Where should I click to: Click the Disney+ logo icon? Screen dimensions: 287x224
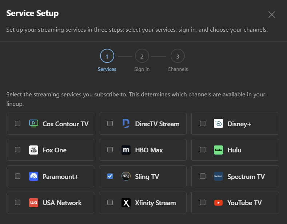[218, 124]
